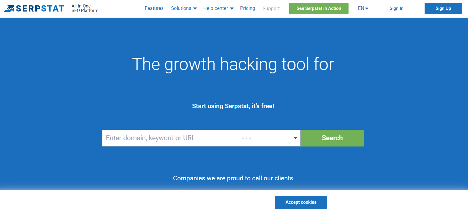Viewport: 468px width, 213px height.
Task: Click the Sign In button
Action: pos(396,8)
